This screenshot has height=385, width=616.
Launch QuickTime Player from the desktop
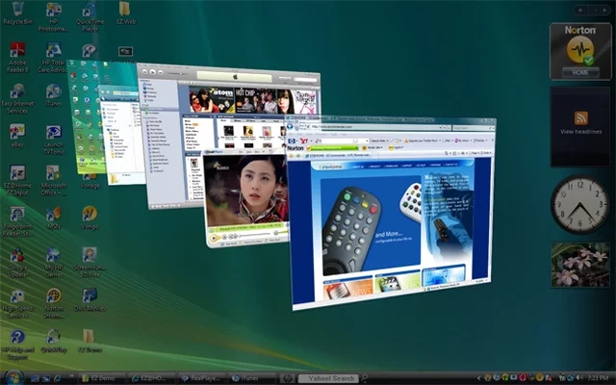coord(90,17)
